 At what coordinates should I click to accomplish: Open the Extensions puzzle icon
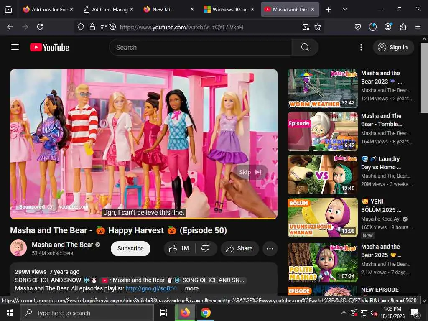point(403,27)
